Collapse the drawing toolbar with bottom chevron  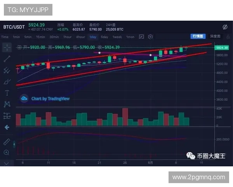point(6,164)
